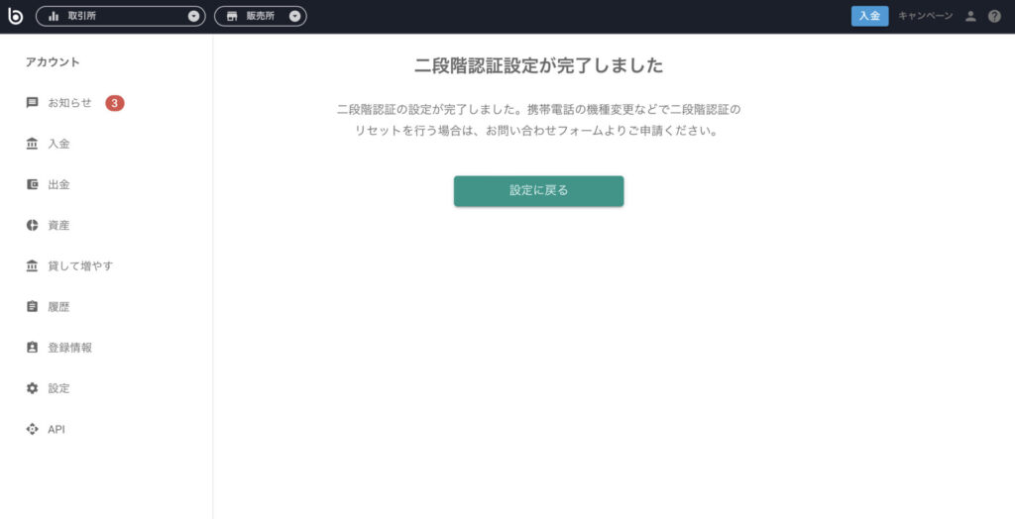Expand the 取引所 dropdown arrow
This screenshot has width=1015, height=519.
(193, 16)
